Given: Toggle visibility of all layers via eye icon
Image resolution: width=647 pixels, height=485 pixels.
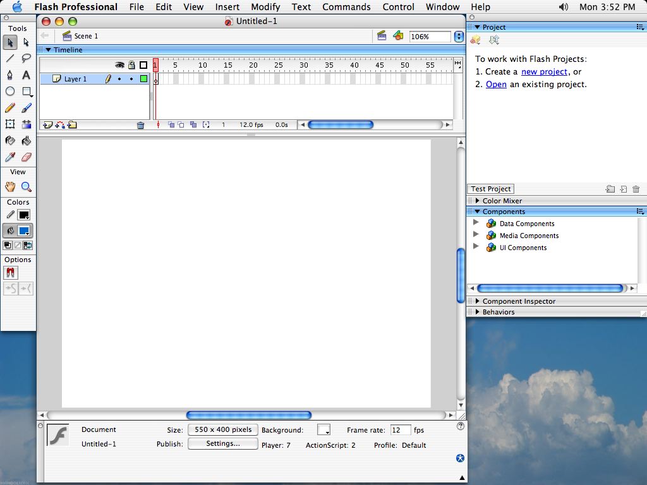Looking at the screenshot, I should (119, 65).
